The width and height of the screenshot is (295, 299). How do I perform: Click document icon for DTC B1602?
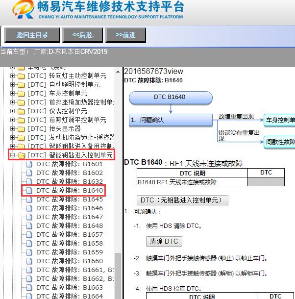[29, 173]
